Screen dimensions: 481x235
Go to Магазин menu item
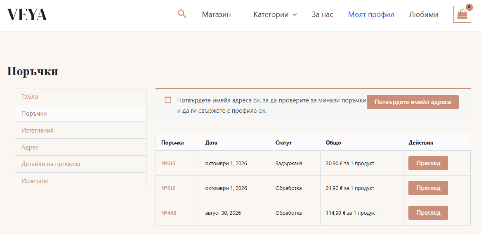[216, 14]
